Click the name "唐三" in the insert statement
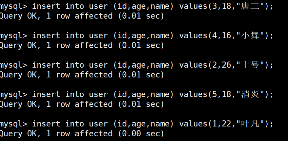Image resolution: width=288 pixels, height=141 pixels. tap(250, 6)
